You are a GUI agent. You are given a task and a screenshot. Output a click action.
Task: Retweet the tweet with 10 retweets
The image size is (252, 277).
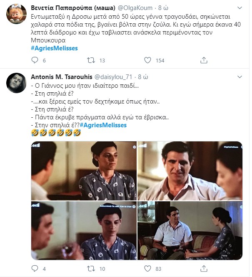(90, 269)
